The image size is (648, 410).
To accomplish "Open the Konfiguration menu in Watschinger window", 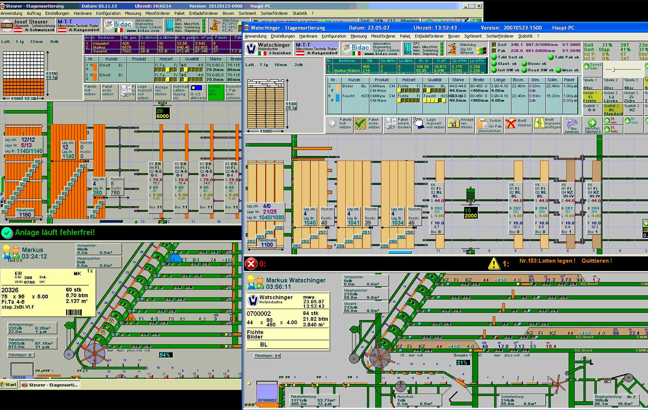I will pos(334,36).
